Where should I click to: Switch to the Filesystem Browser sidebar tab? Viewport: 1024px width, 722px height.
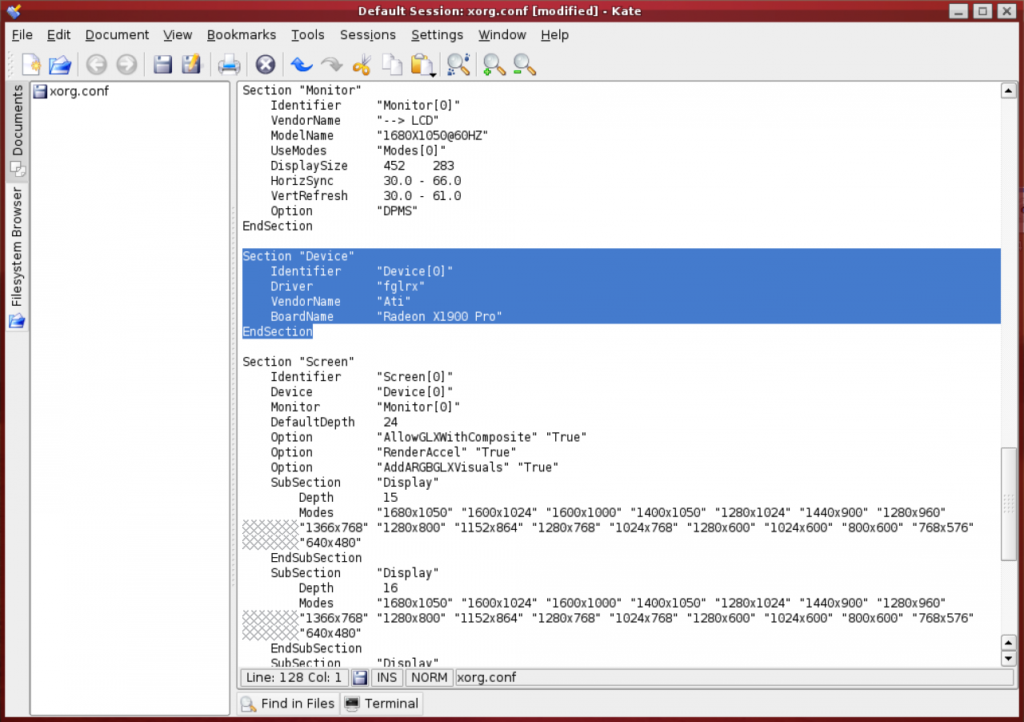pos(17,256)
